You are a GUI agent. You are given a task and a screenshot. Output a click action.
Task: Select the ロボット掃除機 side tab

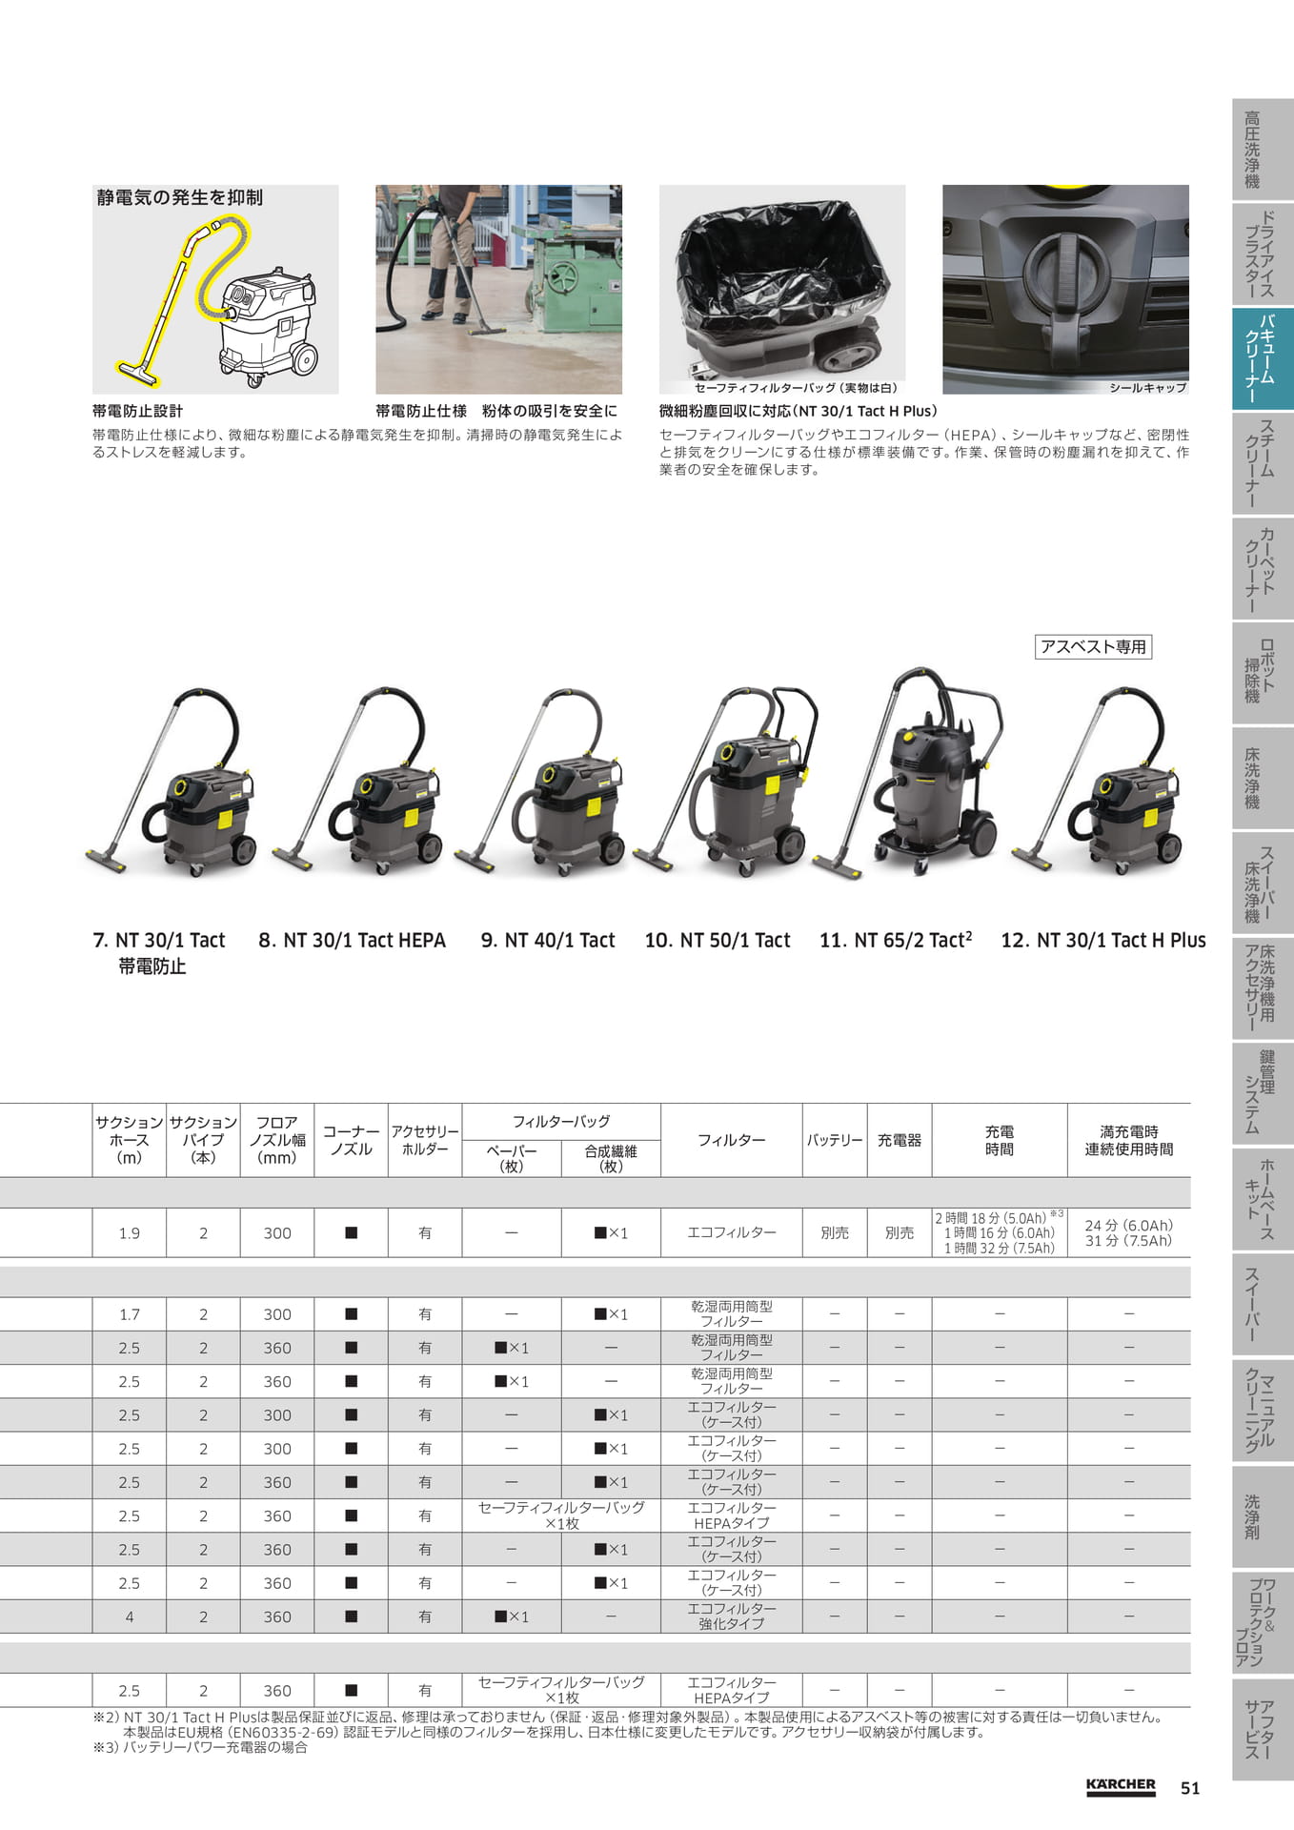[x=1263, y=674]
